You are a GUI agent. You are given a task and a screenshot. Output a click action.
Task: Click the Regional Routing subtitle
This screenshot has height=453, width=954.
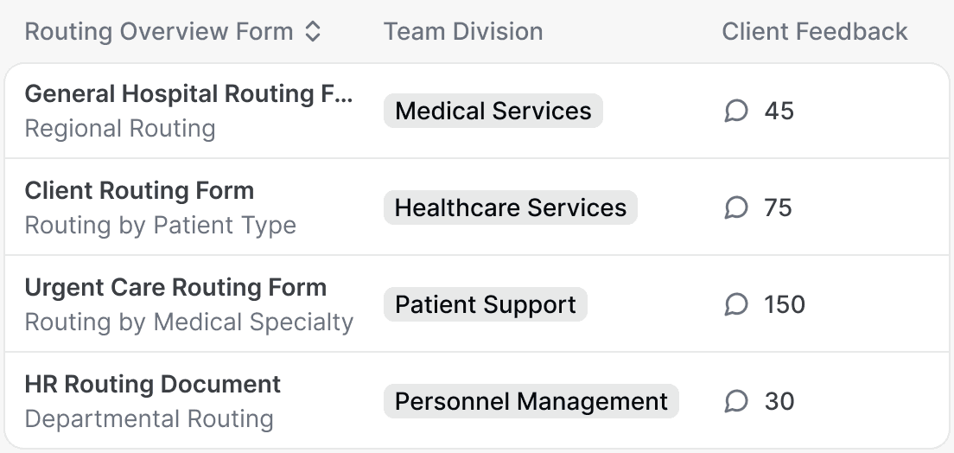tap(120, 129)
